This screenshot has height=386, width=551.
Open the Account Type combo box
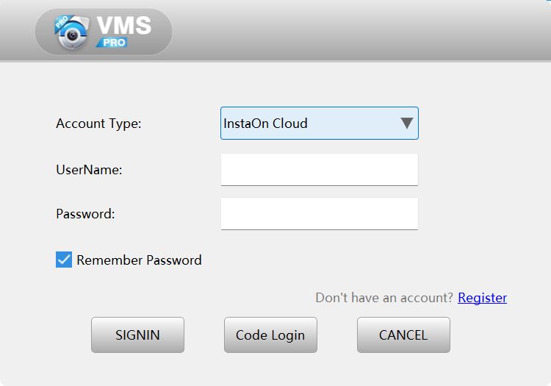pos(319,124)
